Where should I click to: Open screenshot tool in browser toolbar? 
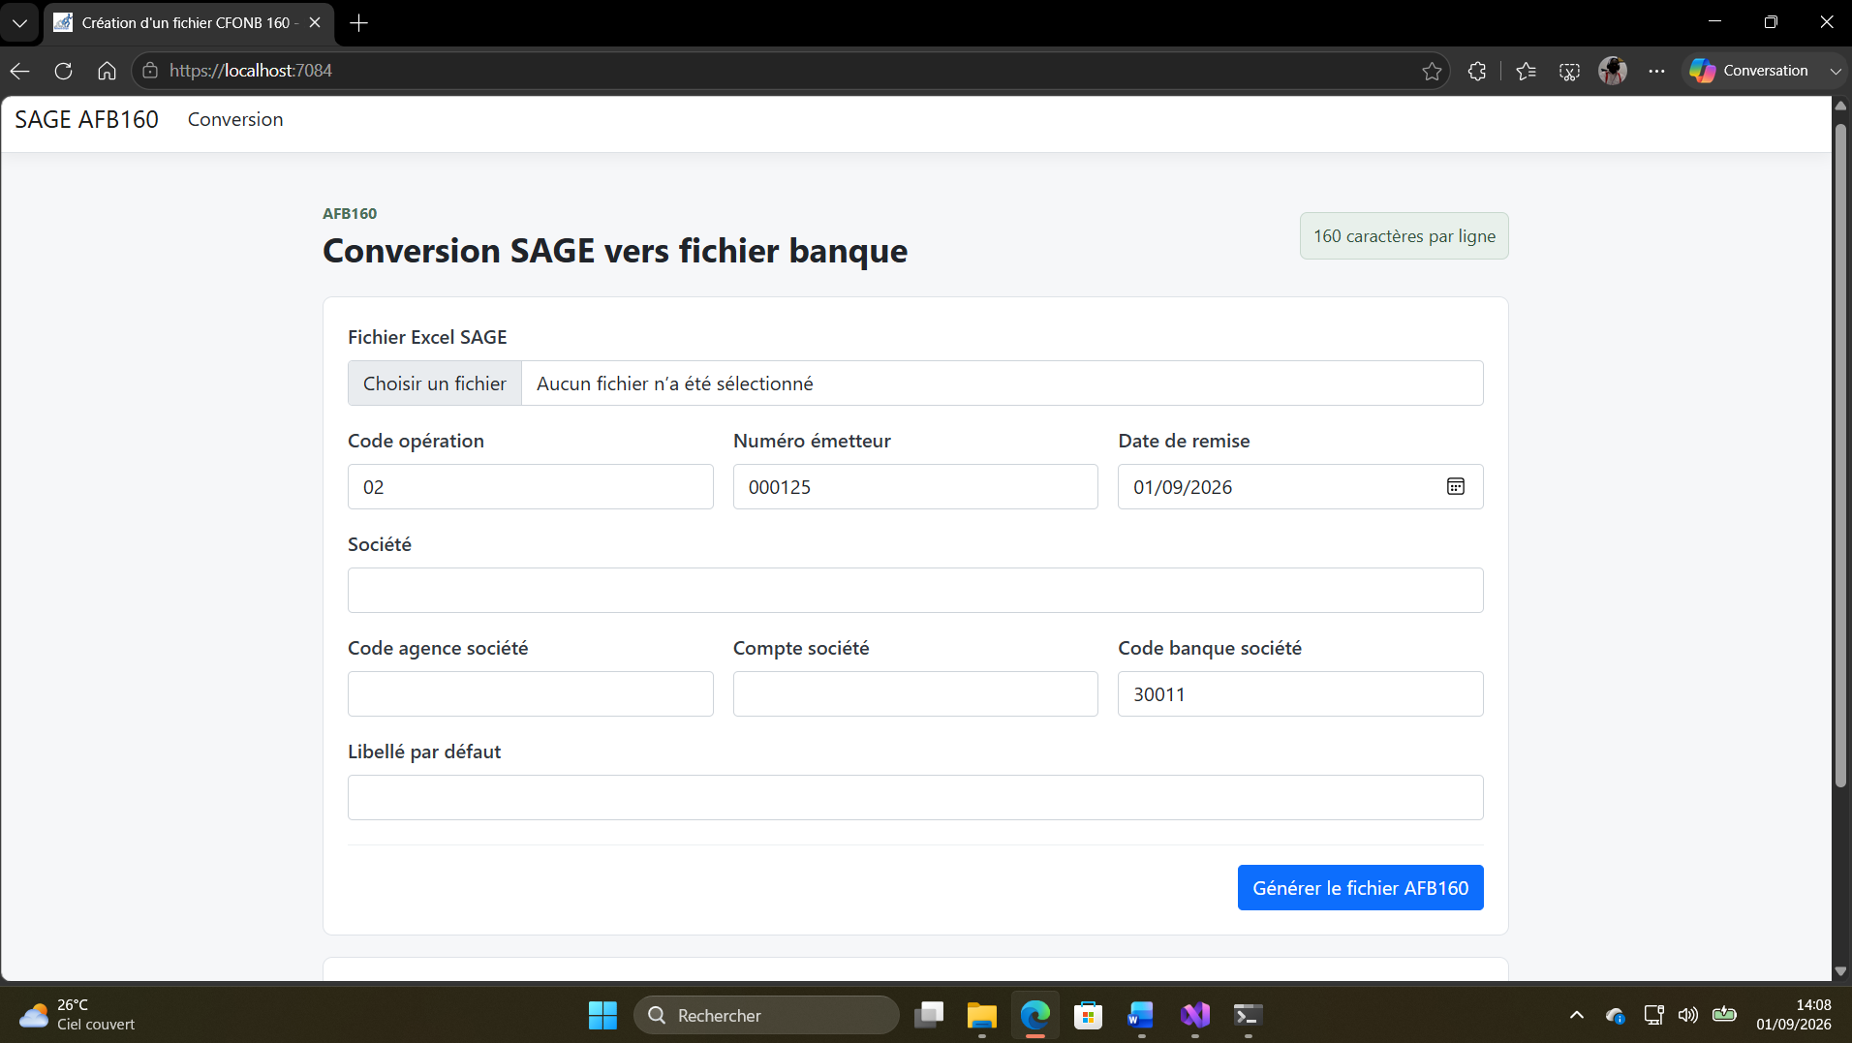coord(1569,71)
